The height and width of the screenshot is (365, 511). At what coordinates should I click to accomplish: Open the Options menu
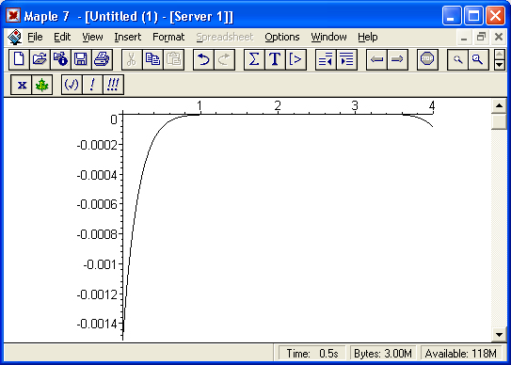point(282,37)
